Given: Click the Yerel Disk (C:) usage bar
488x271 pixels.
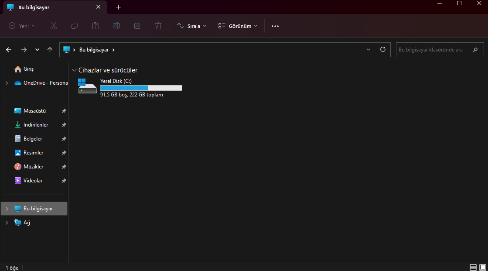Looking at the screenshot, I should (141, 88).
